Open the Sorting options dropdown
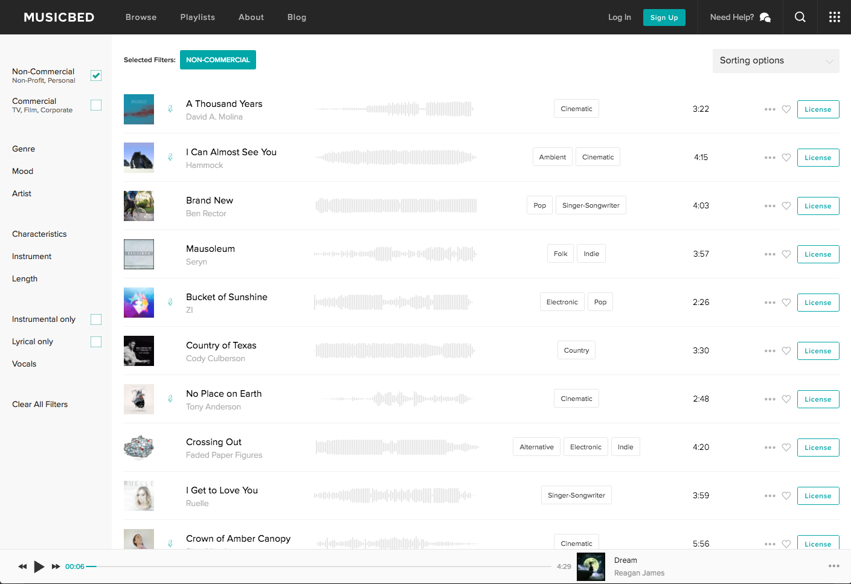The image size is (851, 584). click(x=776, y=61)
